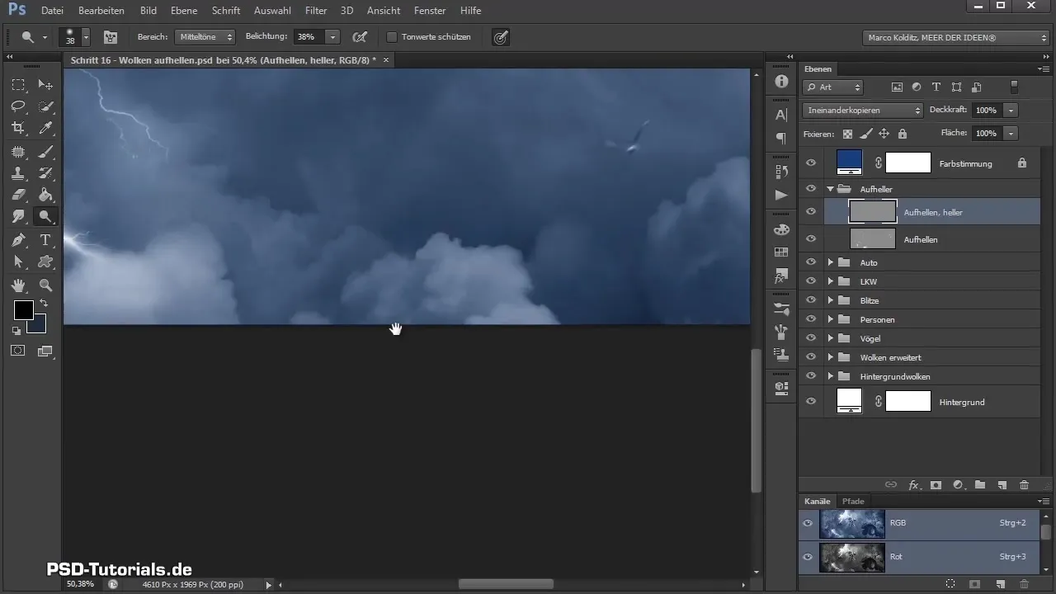Screen dimensions: 1056x594
Task: Select the Dodge tool in the toolbox
Action: pos(45,217)
